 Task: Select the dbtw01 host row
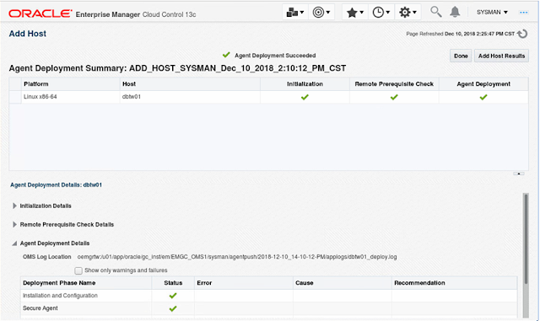click(x=268, y=97)
